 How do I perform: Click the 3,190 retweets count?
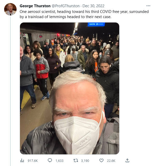85,161
